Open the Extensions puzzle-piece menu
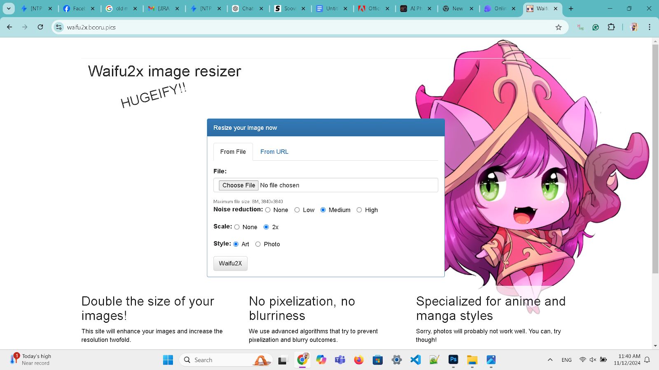Image resolution: width=659 pixels, height=370 pixels. (611, 27)
